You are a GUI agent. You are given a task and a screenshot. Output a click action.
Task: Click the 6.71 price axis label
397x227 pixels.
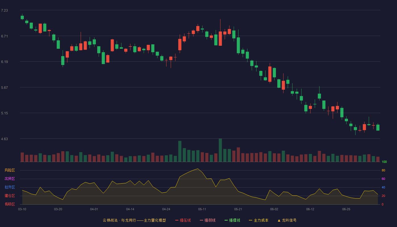click(x=4, y=36)
